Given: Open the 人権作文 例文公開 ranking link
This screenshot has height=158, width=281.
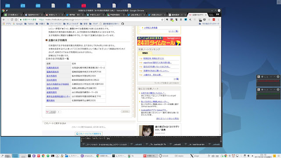Looking at the screenshot, I should click(x=153, y=75).
